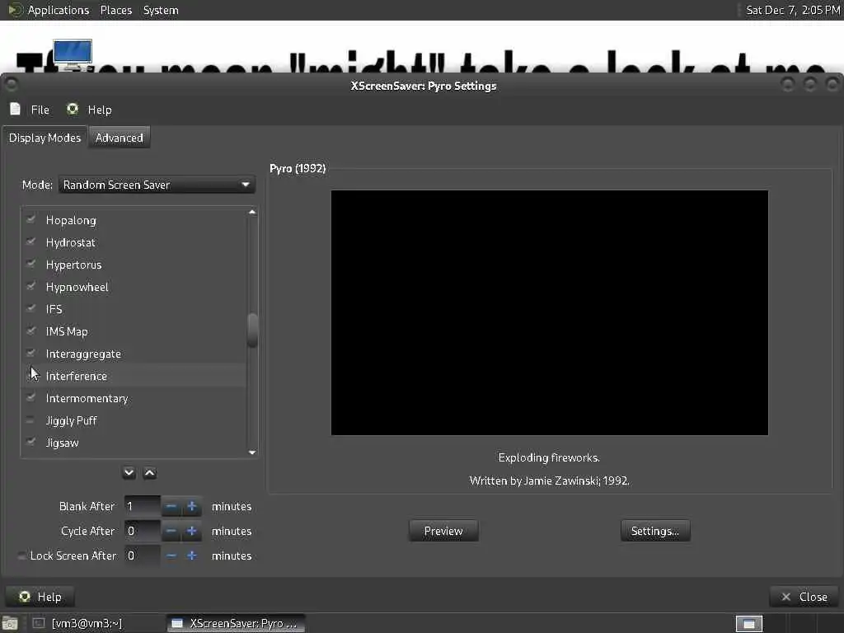
Task: Click the clock showing Sat Dec 7
Action: click(792, 10)
